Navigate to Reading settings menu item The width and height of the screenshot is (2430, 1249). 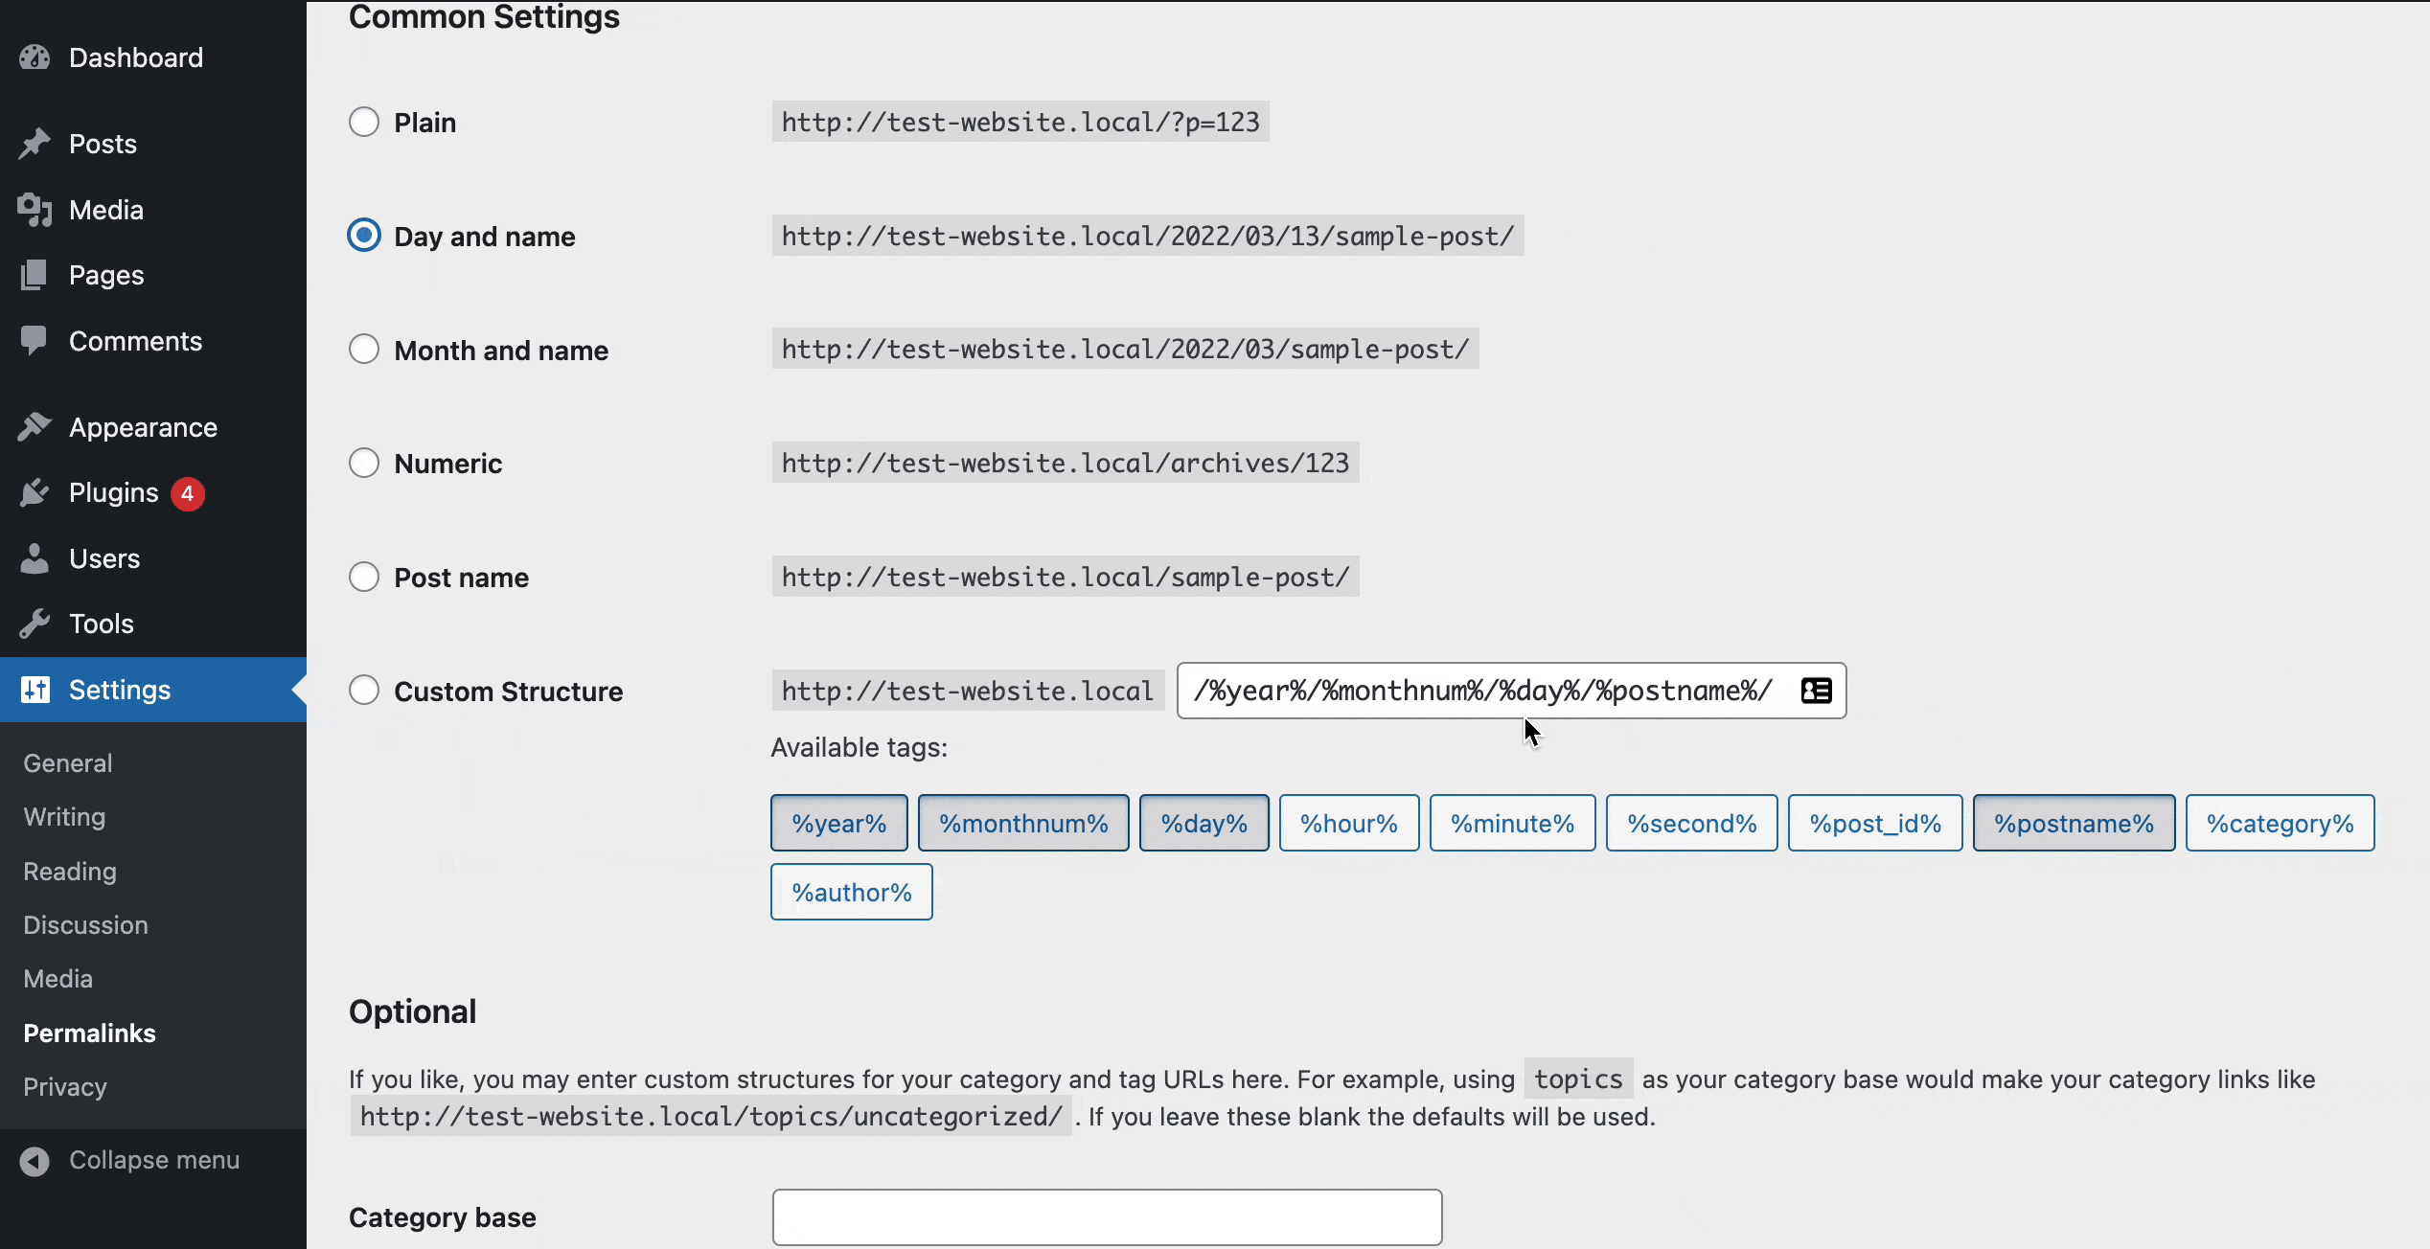coord(69,872)
